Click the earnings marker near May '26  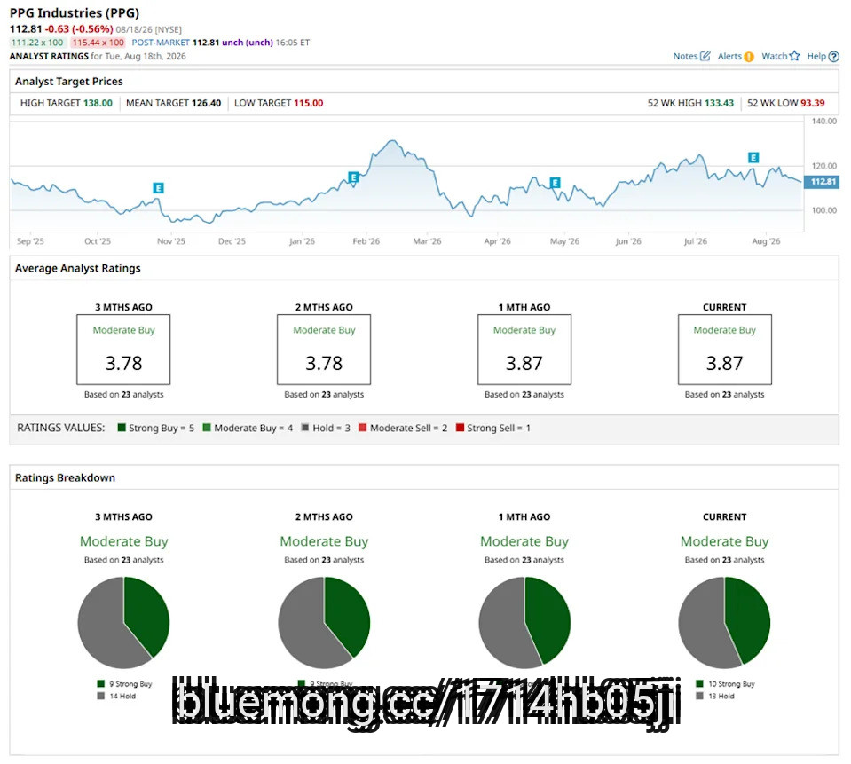pyautogui.click(x=555, y=183)
